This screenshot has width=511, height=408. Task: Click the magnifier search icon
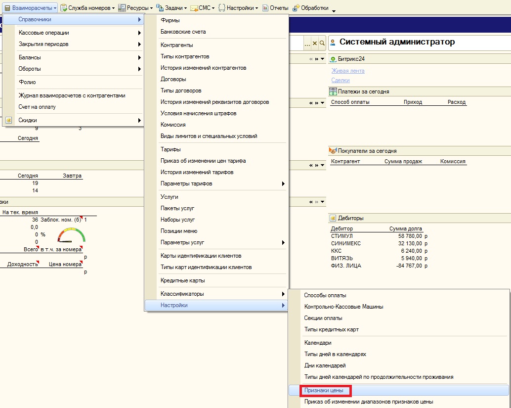pyautogui.click(x=322, y=43)
